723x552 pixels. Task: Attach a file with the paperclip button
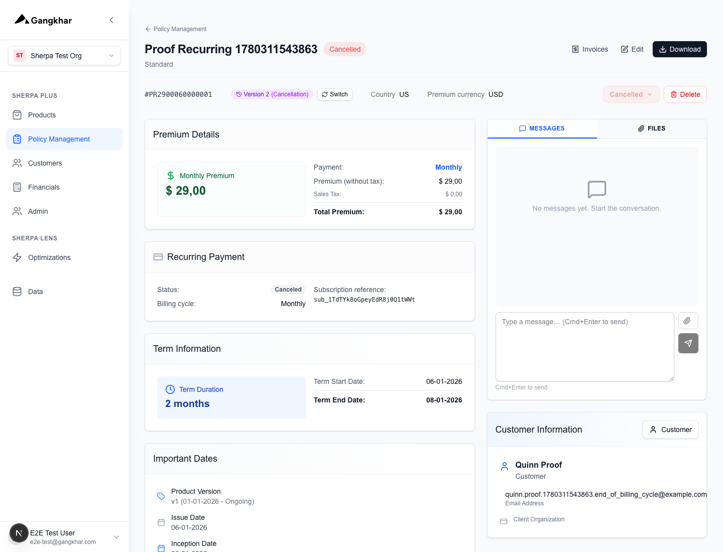click(688, 321)
